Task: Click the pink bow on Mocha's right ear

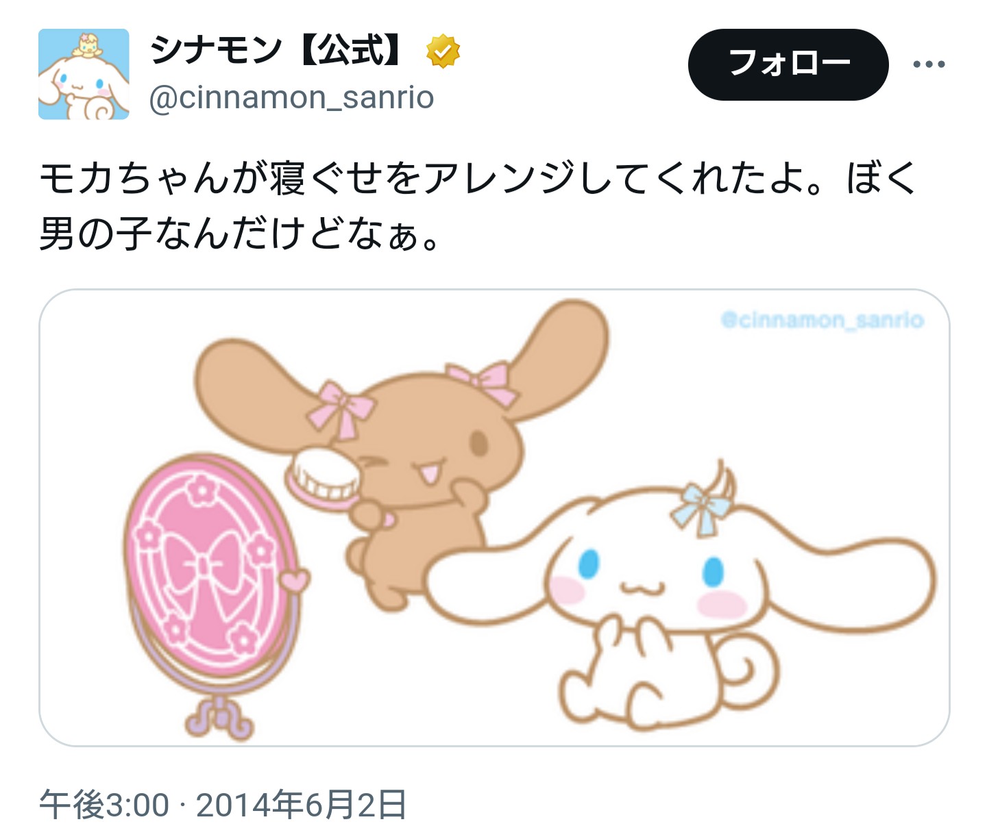Action: (x=484, y=384)
